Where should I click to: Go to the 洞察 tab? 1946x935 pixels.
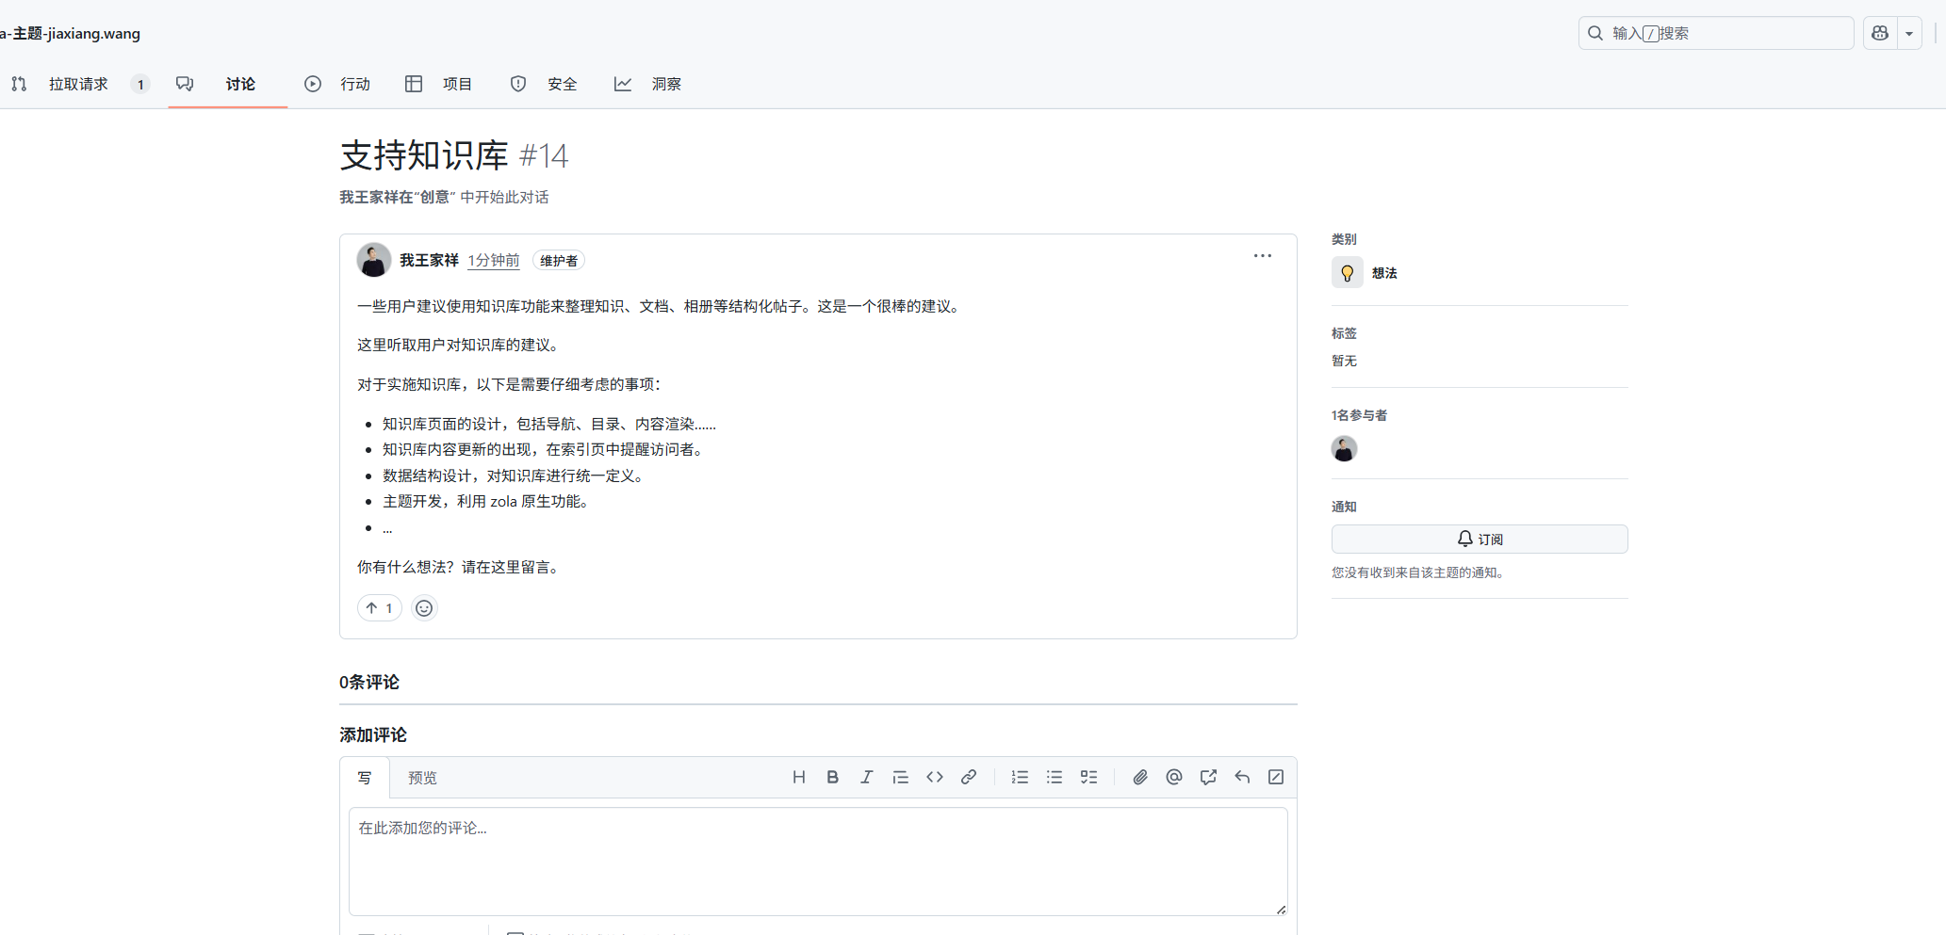[x=665, y=84]
